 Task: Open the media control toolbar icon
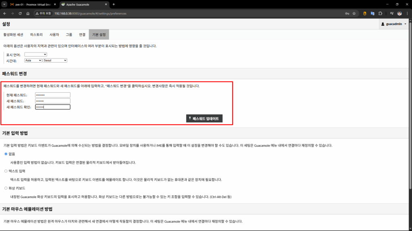pyautogui.click(x=391, y=13)
